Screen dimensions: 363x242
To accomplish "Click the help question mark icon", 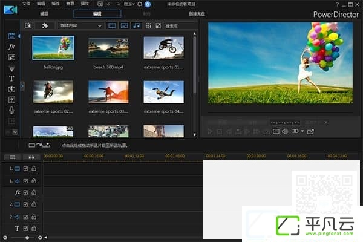I will pos(337,4).
